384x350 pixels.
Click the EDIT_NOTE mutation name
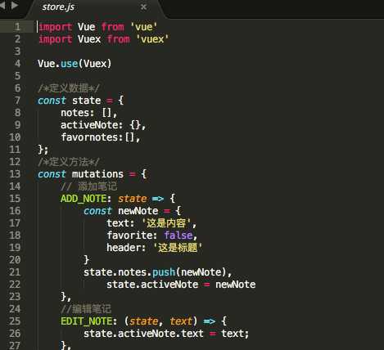click(86, 321)
